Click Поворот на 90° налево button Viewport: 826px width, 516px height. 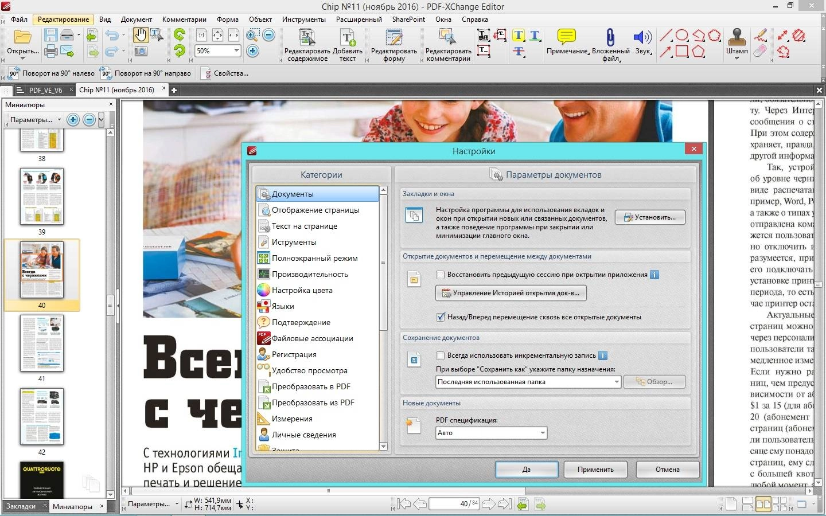pyautogui.click(x=52, y=73)
